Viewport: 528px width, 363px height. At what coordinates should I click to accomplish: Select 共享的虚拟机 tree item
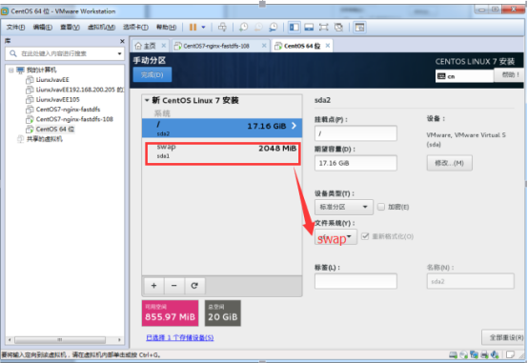tap(44, 139)
